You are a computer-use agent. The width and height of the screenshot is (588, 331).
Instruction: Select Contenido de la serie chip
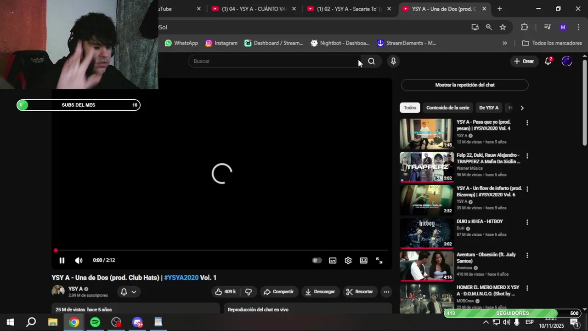(448, 108)
